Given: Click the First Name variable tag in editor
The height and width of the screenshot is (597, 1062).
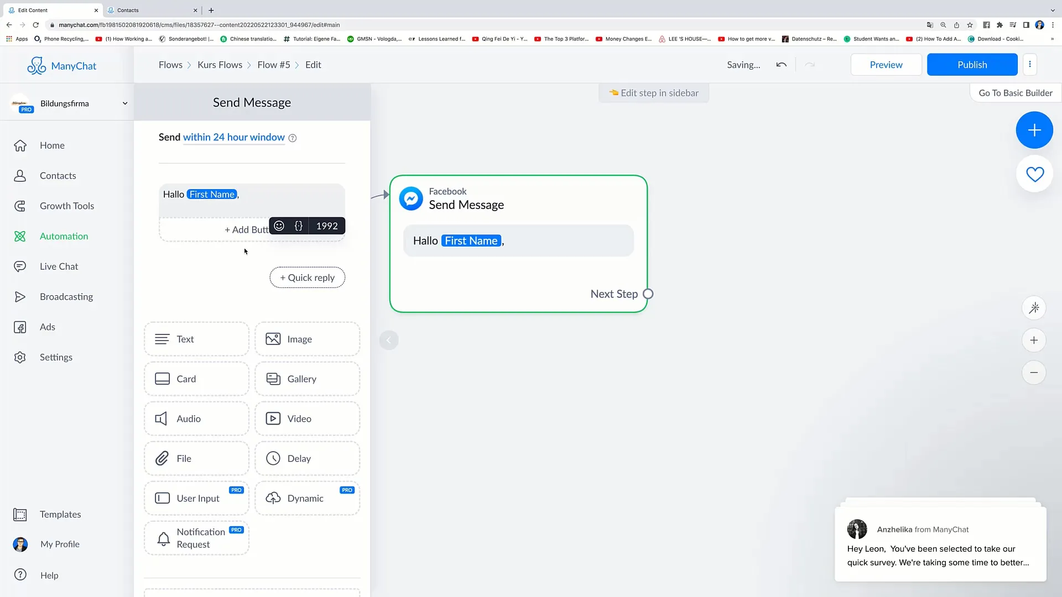Looking at the screenshot, I should click(x=212, y=195).
